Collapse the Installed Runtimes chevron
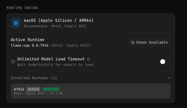The width and height of the screenshot is (187, 108). (x=169, y=78)
